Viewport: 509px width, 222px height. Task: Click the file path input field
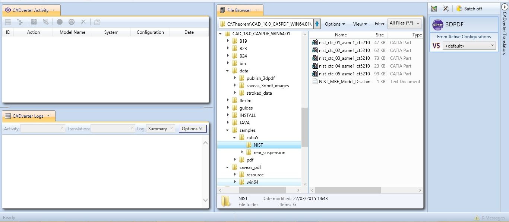point(266,24)
